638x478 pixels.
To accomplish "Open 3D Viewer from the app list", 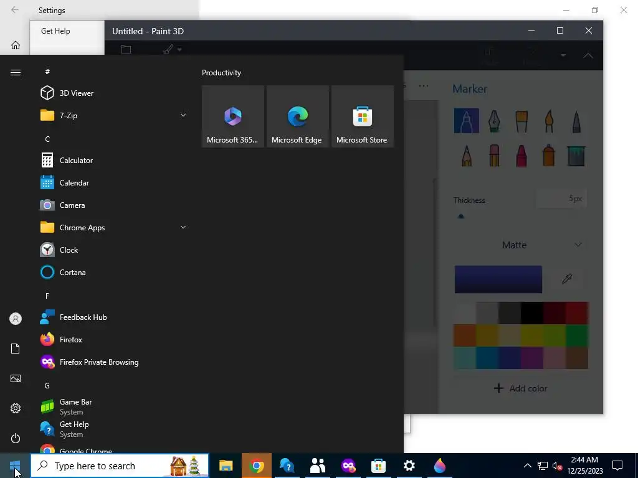I will click(x=113, y=93).
